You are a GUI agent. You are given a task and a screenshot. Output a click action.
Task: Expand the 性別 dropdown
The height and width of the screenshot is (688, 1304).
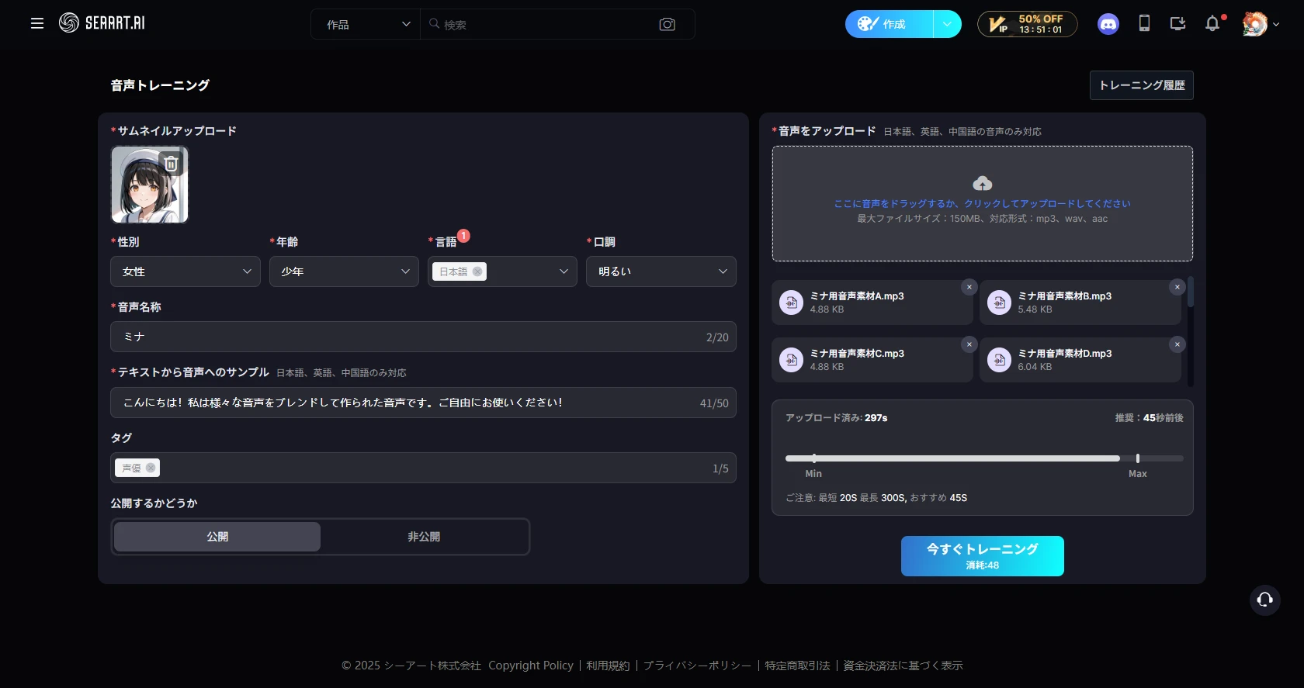tap(186, 271)
